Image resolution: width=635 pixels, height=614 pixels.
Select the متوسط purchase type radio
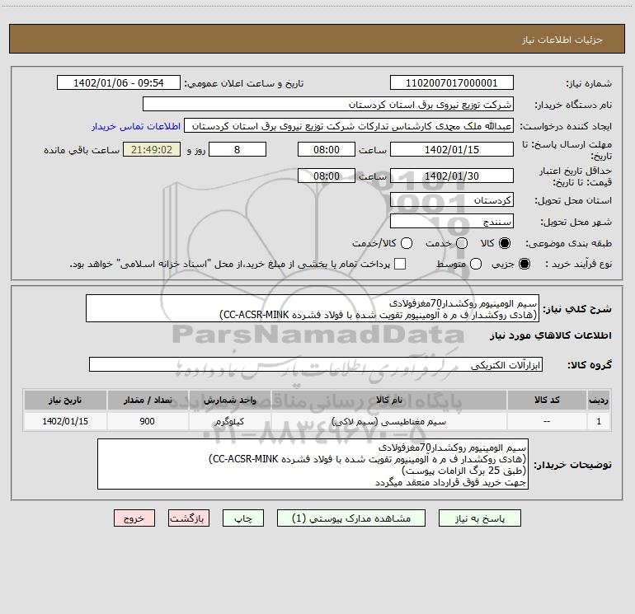pyautogui.click(x=476, y=264)
